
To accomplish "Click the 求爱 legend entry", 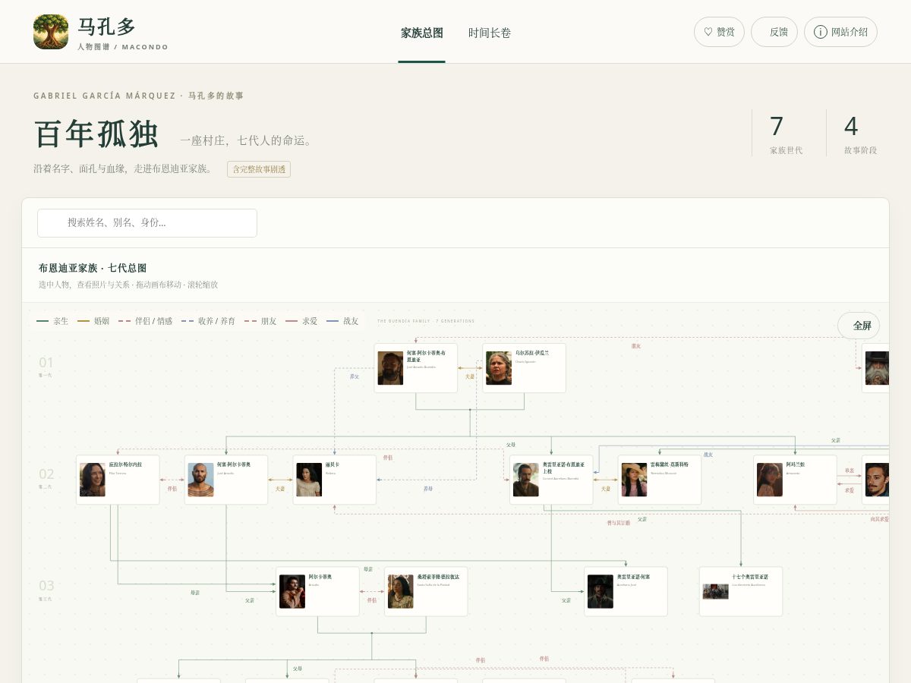I will point(301,321).
